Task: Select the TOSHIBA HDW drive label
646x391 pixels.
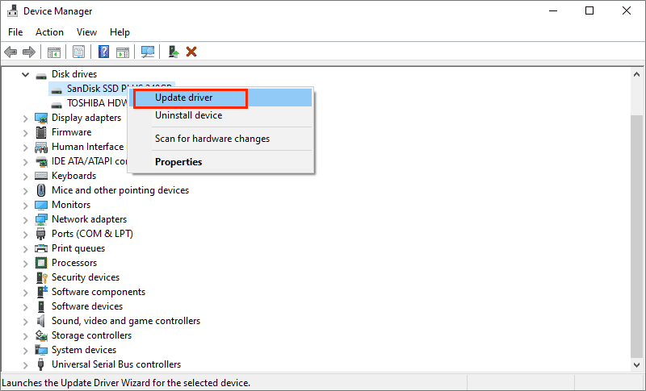Action: pos(98,102)
